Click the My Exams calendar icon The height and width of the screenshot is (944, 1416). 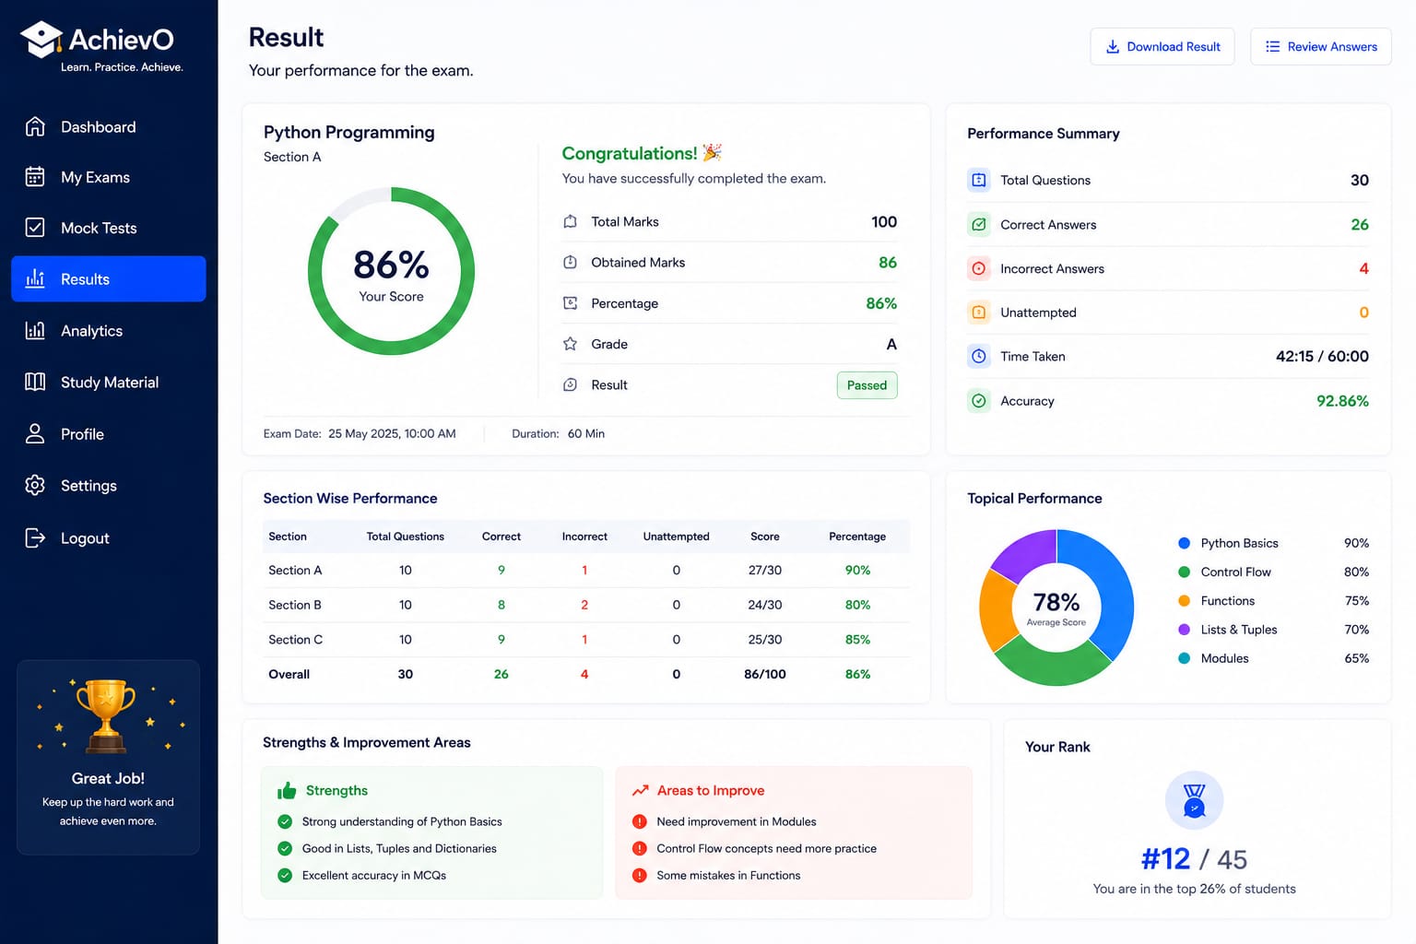point(35,177)
